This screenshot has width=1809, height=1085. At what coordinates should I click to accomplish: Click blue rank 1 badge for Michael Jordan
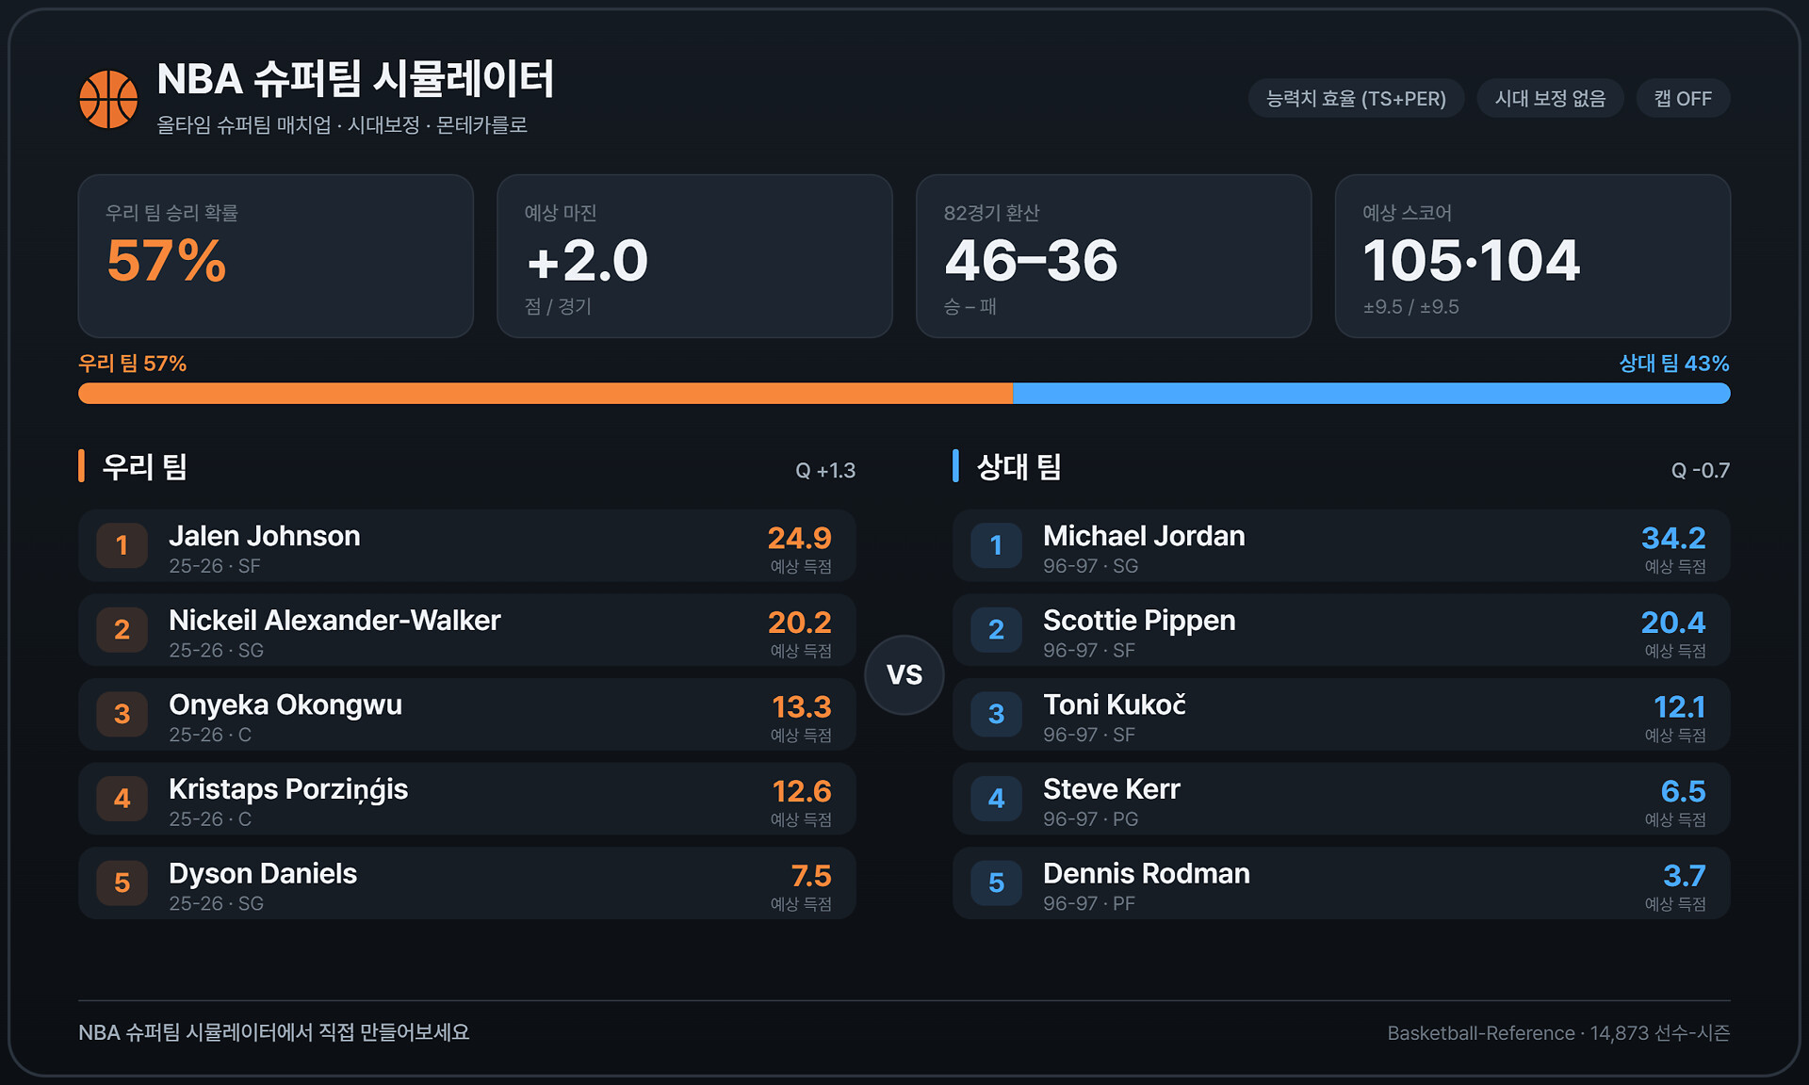[997, 545]
